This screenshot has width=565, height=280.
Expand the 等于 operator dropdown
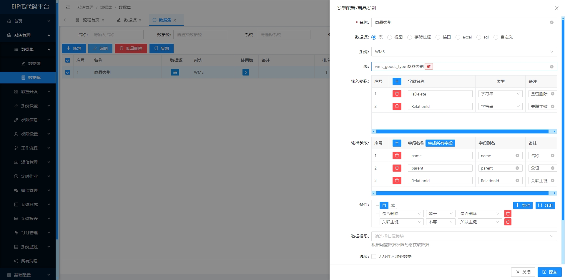(x=440, y=214)
